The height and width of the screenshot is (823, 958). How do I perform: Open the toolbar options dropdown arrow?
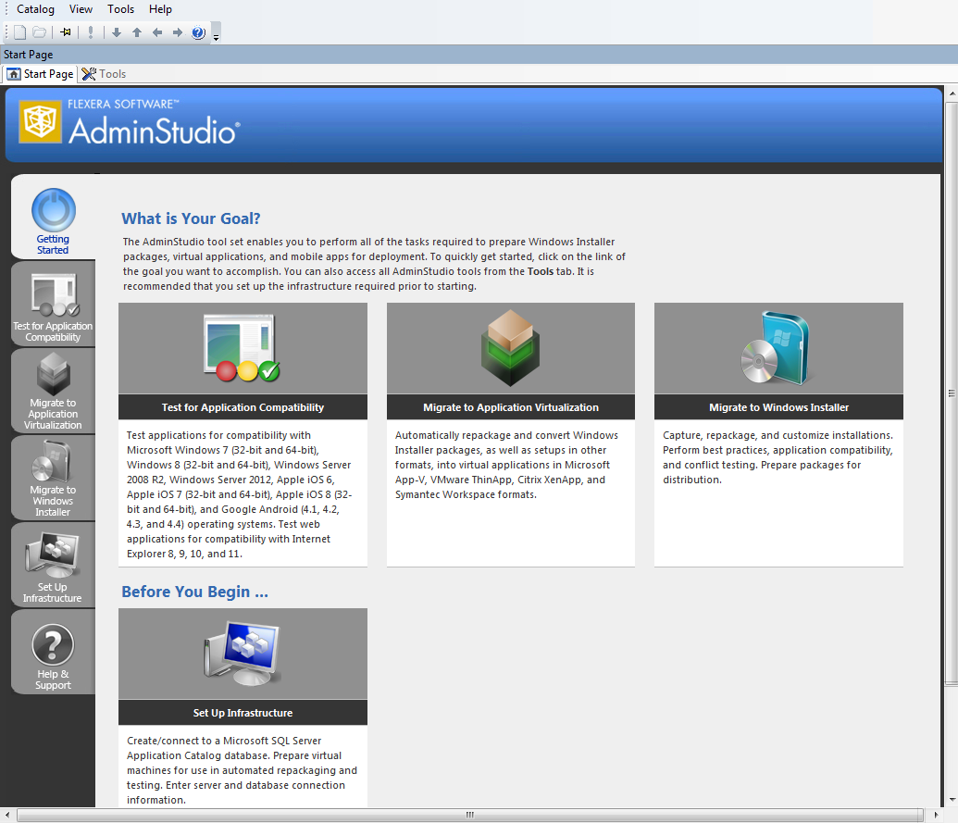pyautogui.click(x=216, y=33)
